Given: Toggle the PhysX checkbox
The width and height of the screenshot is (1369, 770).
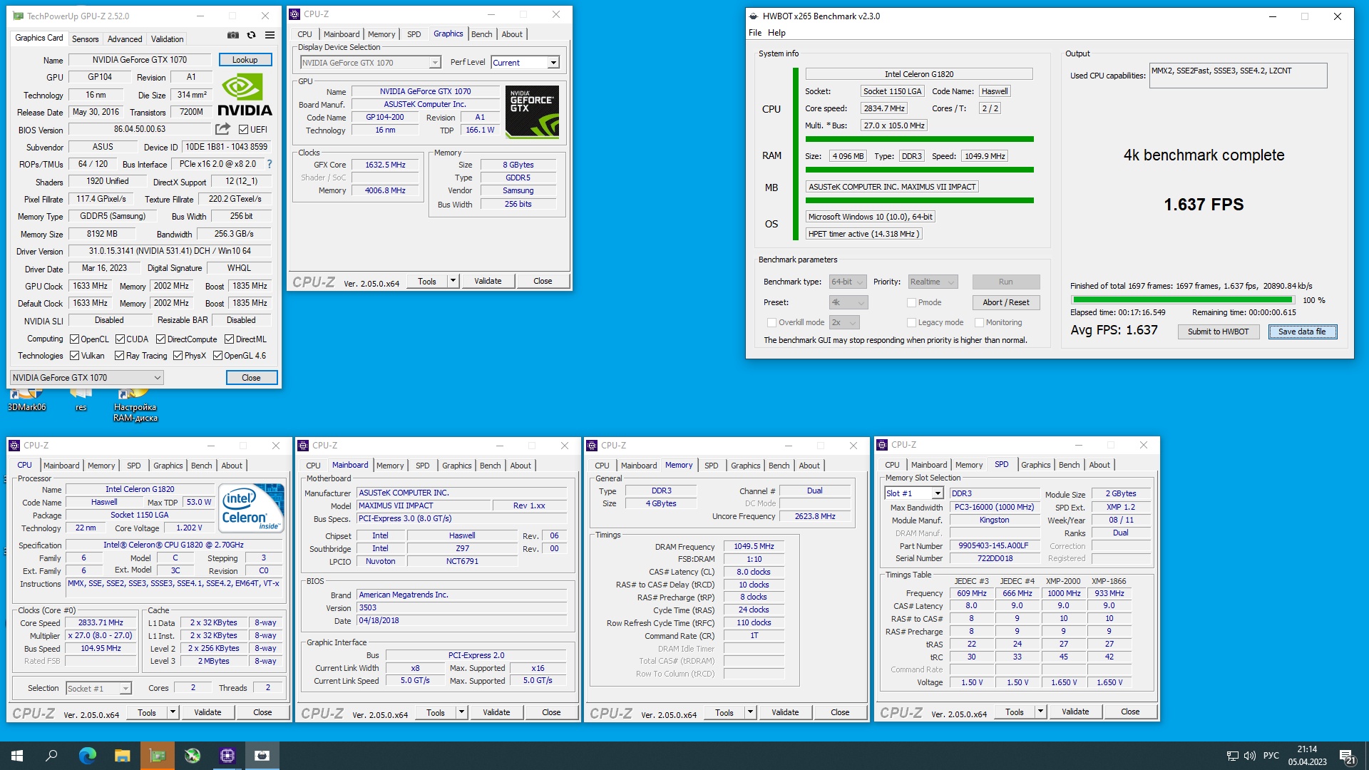Looking at the screenshot, I should 178,356.
